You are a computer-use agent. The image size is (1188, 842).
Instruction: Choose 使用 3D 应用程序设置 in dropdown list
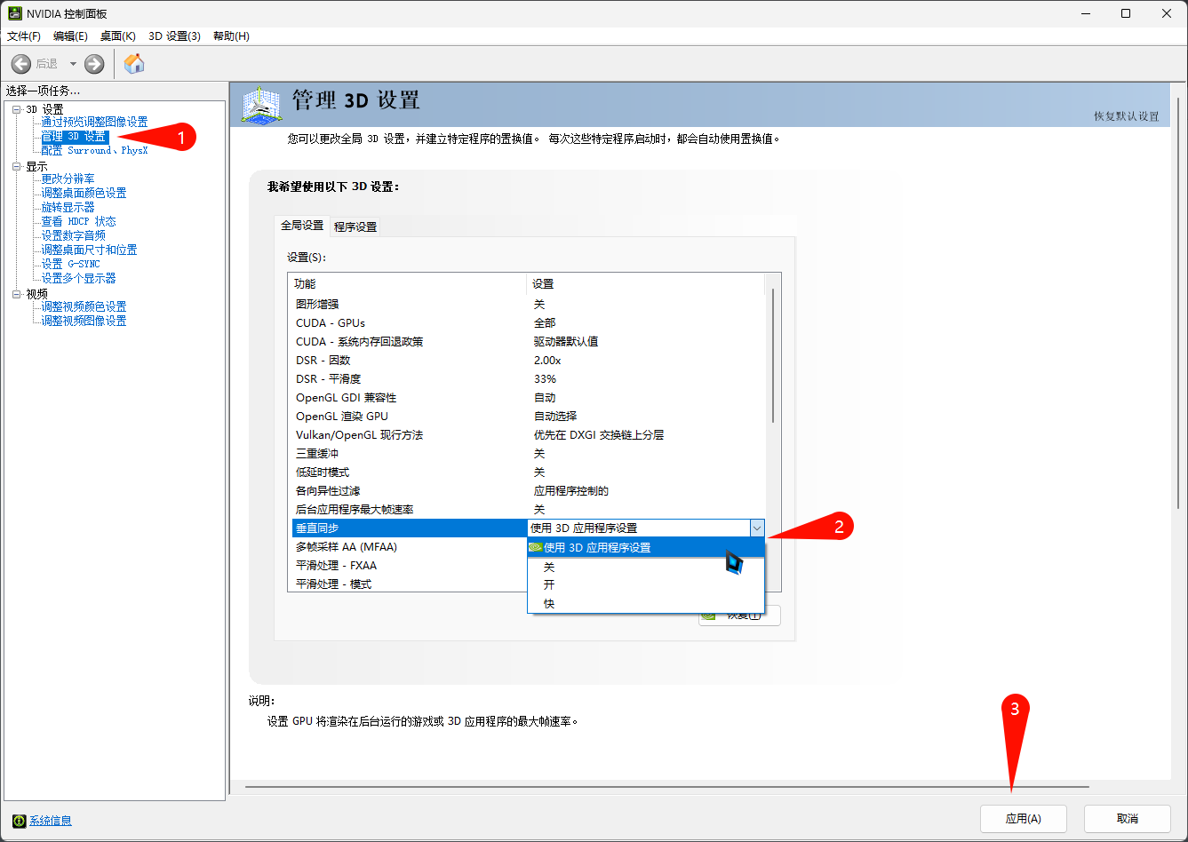(x=646, y=547)
